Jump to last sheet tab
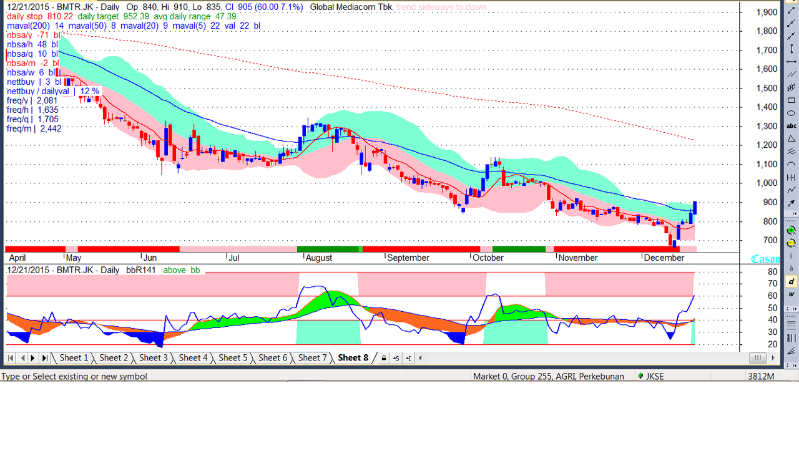This screenshot has height=449, width=799. pyautogui.click(x=44, y=358)
